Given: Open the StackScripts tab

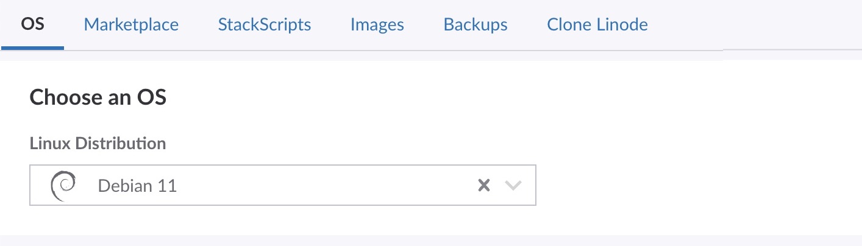Looking at the screenshot, I should (x=265, y=25).
